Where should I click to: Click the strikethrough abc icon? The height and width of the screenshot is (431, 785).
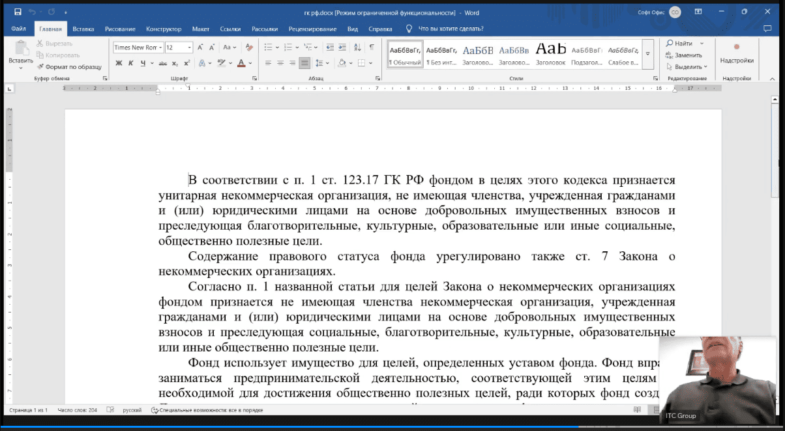(163, 63)
